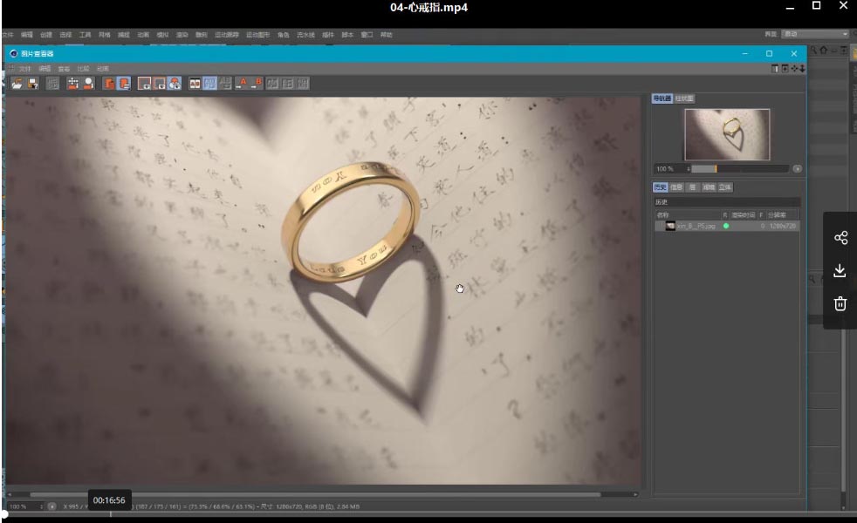This screenshot has width=857, height=523.
Task: Click the red Set A icon
Action: (x=241, y=84)
